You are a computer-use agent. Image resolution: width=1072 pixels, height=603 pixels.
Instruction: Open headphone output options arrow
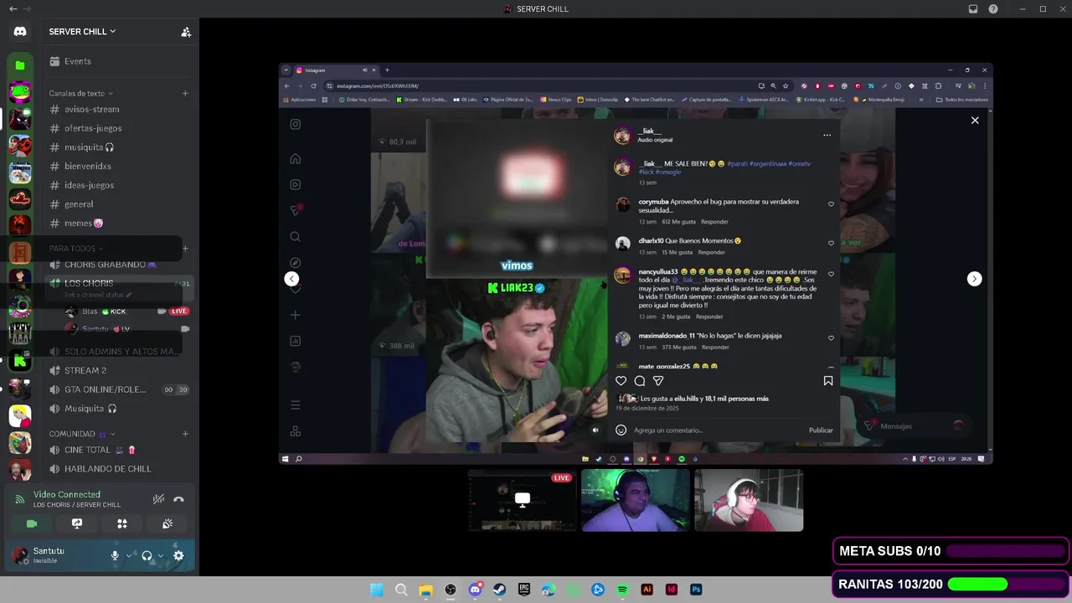pyautogui.click(x=161, y=555)
